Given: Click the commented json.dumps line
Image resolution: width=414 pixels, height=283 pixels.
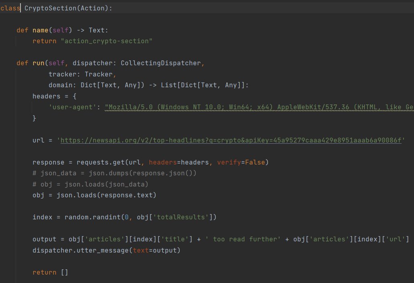Looking at the screenshot, I should click(114, 173).
